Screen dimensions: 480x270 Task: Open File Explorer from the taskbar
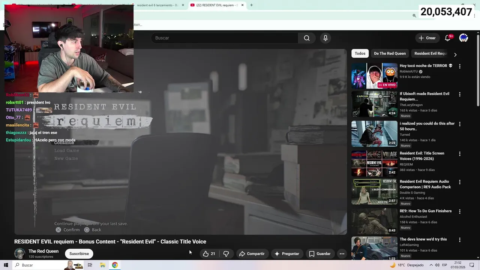(102, 265)
